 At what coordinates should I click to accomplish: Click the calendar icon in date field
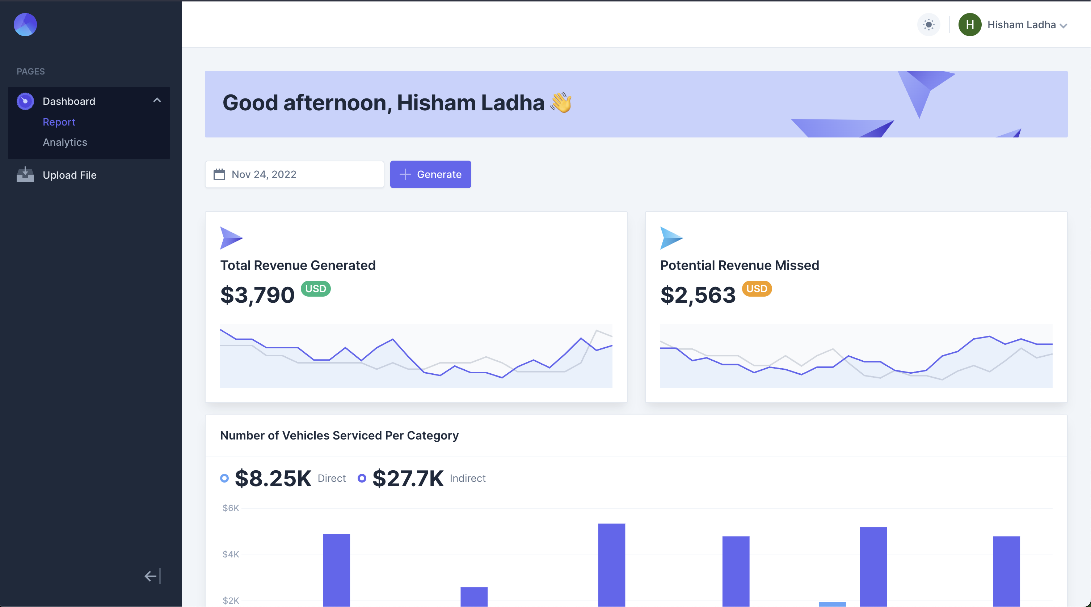(219, 174)
